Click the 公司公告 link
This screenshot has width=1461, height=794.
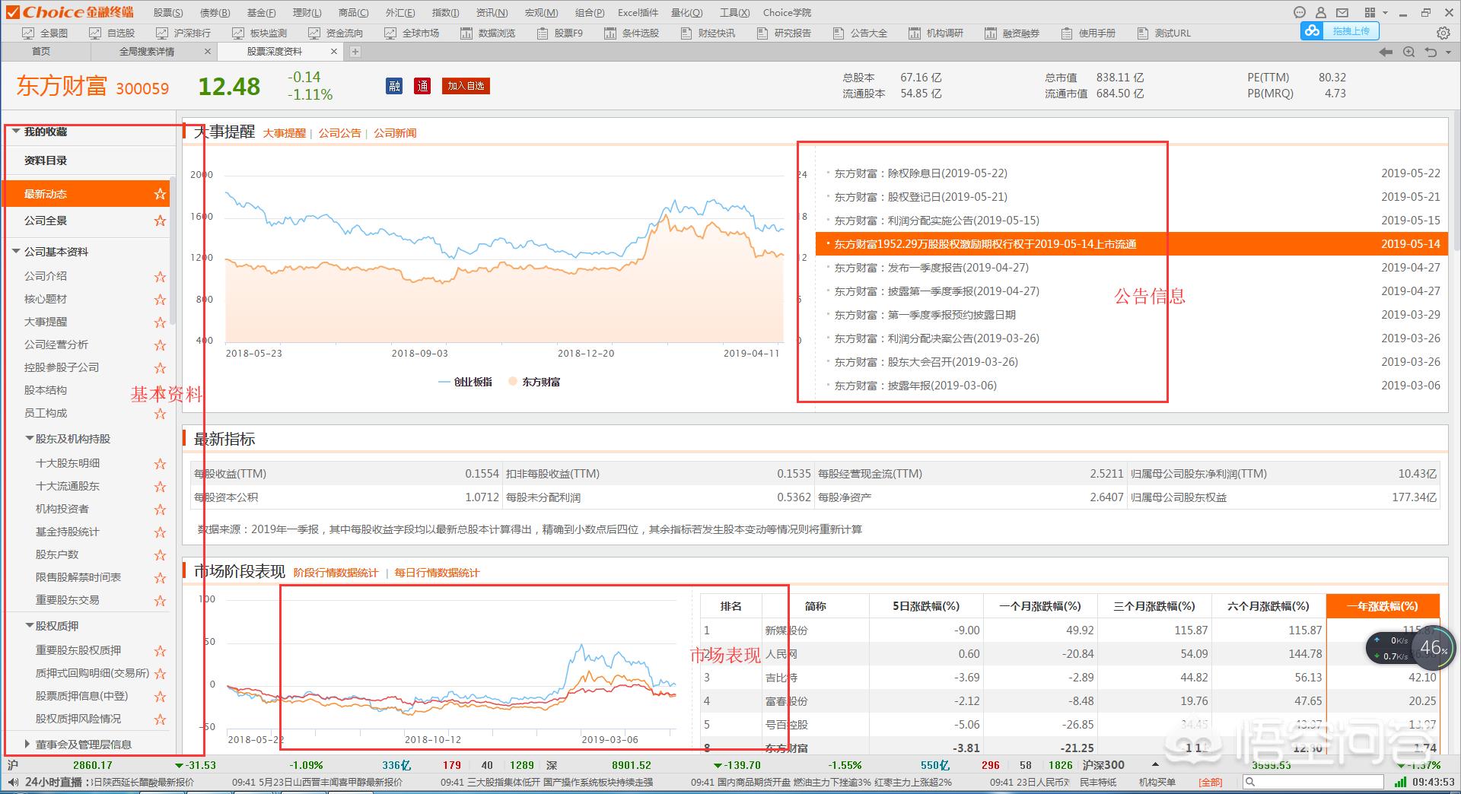[x=339, y=133]
